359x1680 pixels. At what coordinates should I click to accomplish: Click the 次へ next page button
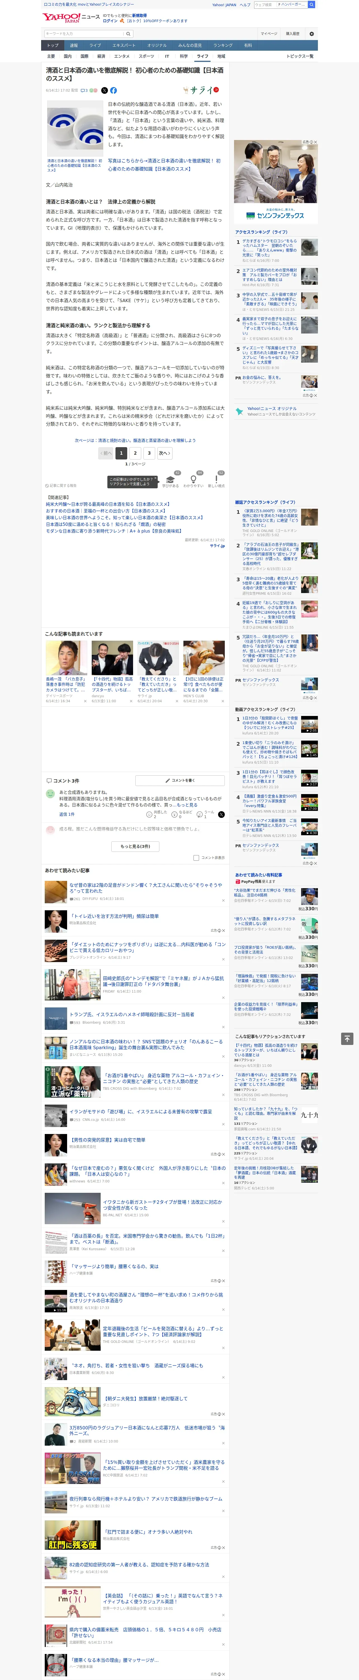pos(165,453)
